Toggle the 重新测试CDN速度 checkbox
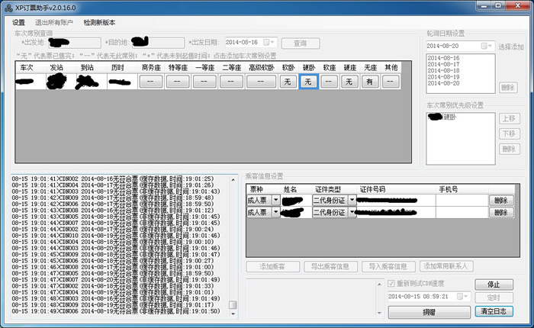Screen dimensions: 534x328 (392, 284)
